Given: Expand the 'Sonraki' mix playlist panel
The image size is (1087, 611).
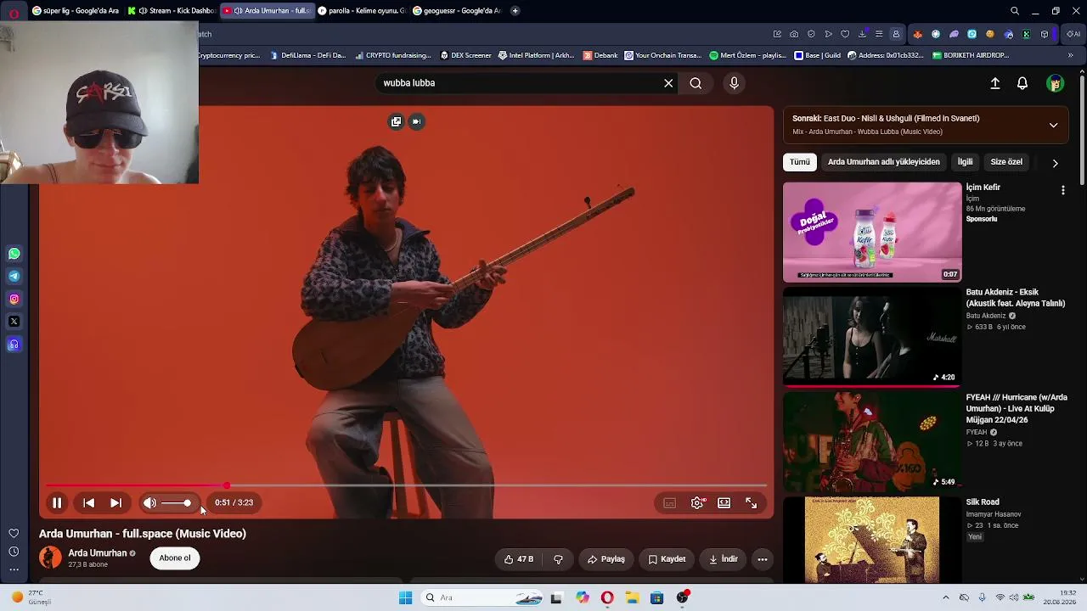Looking at the screenshot, I should [1053, 125].
